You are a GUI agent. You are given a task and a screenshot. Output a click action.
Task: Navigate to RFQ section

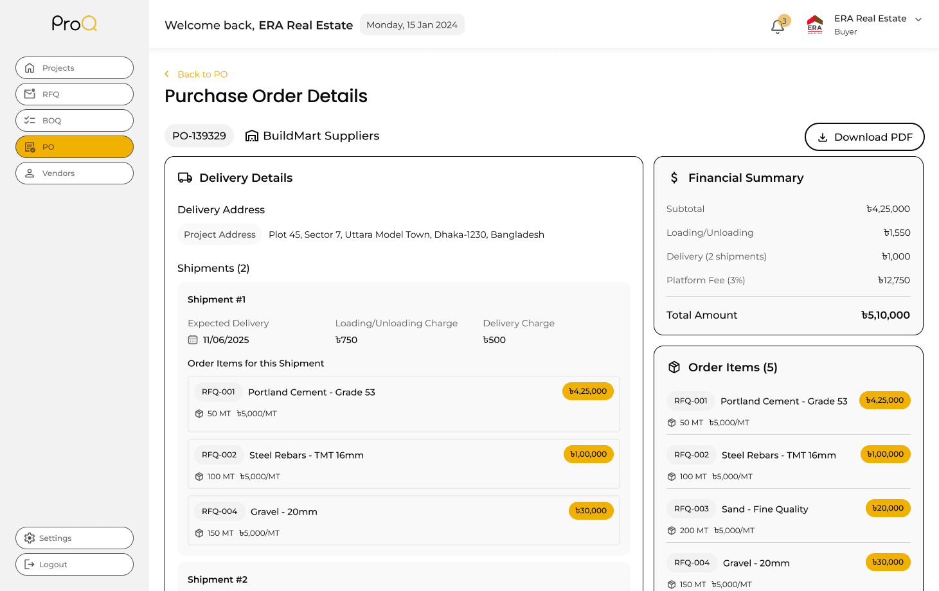[75, 94]
